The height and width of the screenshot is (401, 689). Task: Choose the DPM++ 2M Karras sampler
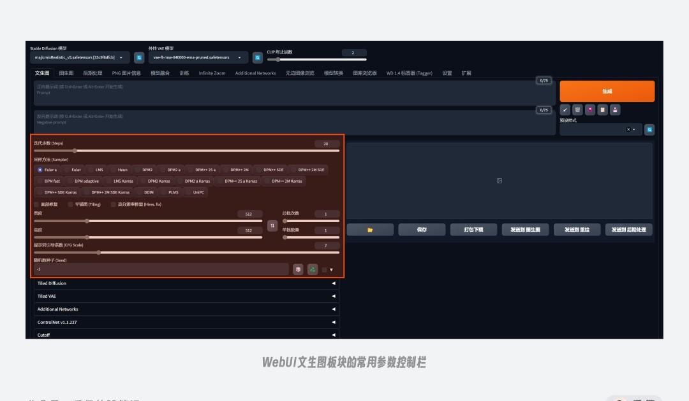point(283,181)
